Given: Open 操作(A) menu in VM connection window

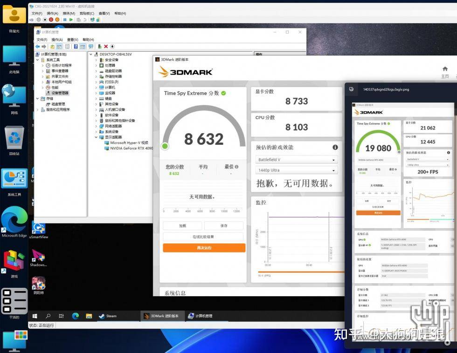Looking at the screenshot, I should pos(52,14).
